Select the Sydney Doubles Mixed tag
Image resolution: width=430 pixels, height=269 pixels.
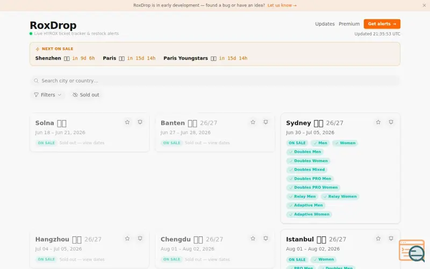[307, 169]
